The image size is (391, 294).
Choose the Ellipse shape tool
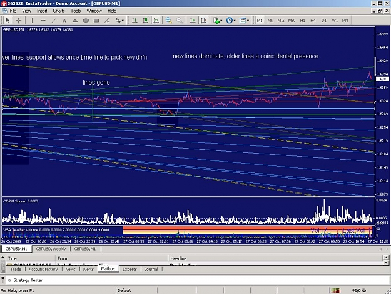pyautogui.click(x=86, y=20)
